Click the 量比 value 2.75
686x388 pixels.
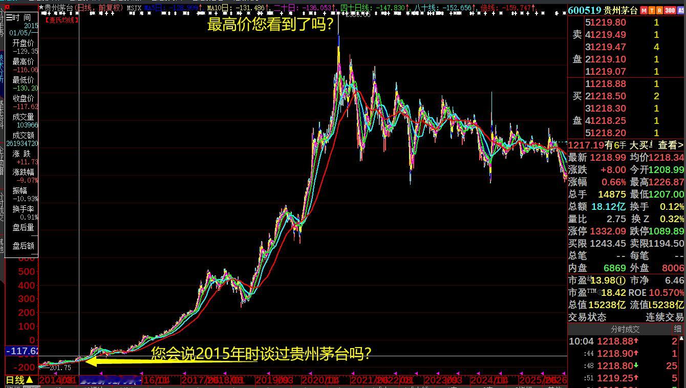coord(616,219)
